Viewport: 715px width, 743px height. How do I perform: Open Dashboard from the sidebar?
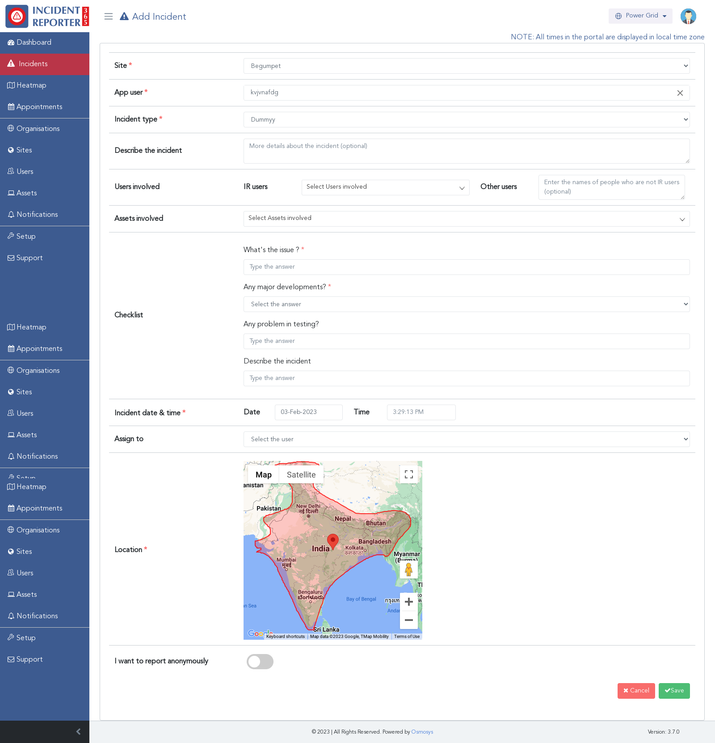click(34, 42)
